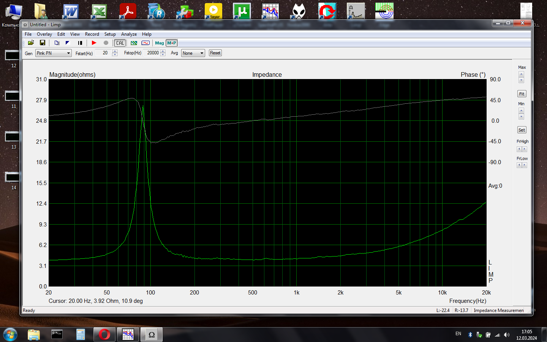Click the green striped setup icon
This screenshot has height=342, width=547.
pos(134,43)
